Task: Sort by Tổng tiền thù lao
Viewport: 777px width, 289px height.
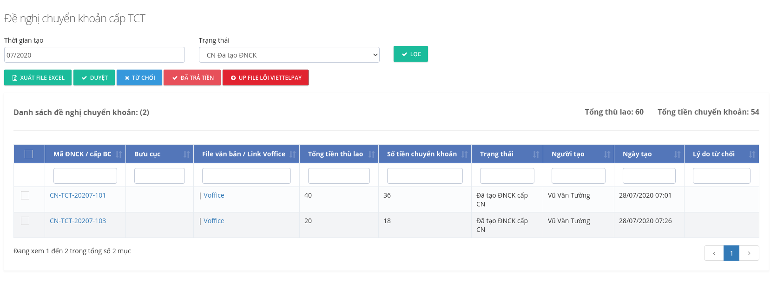Action: click(371, 154)
